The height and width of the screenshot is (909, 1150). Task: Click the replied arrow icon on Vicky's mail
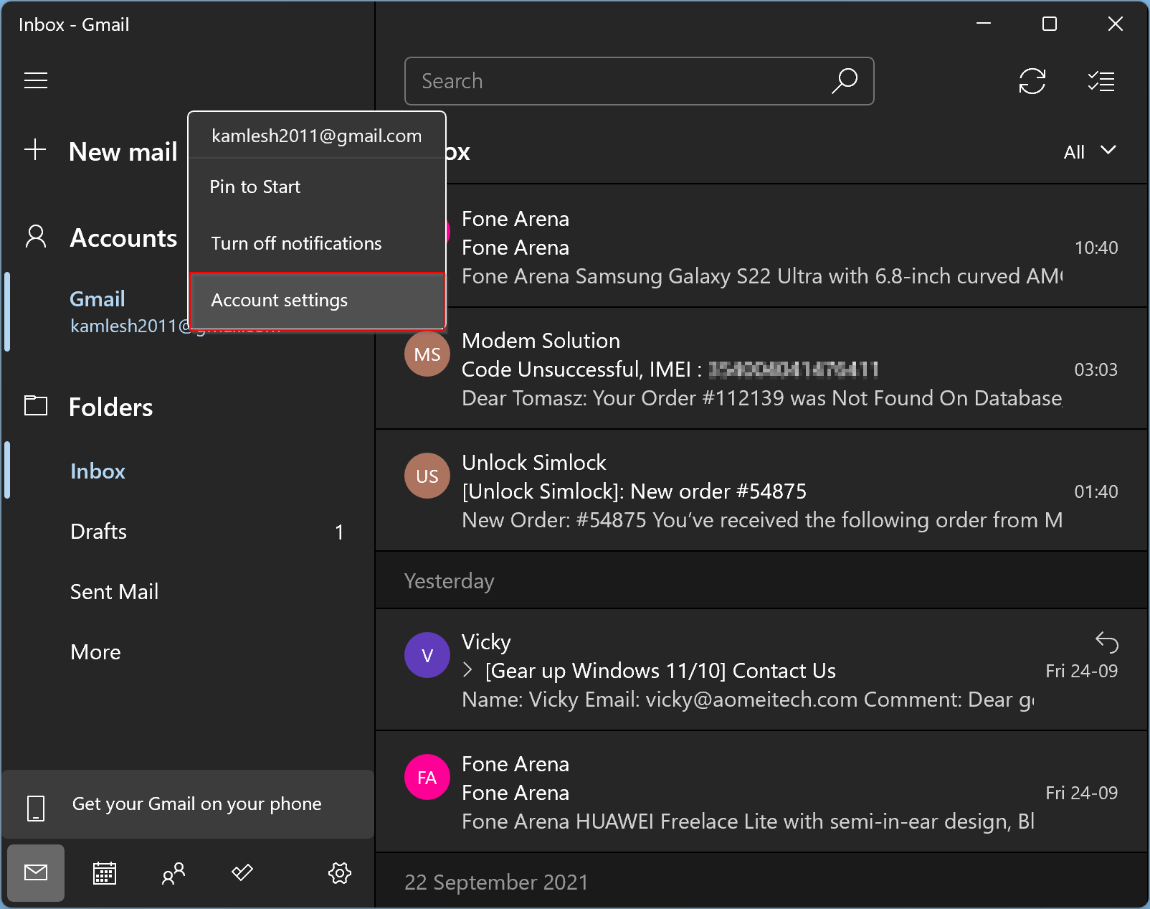(1107, 642)
